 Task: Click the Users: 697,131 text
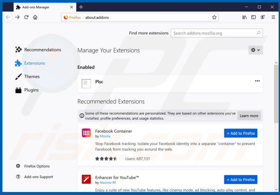(x=138, y=159)
